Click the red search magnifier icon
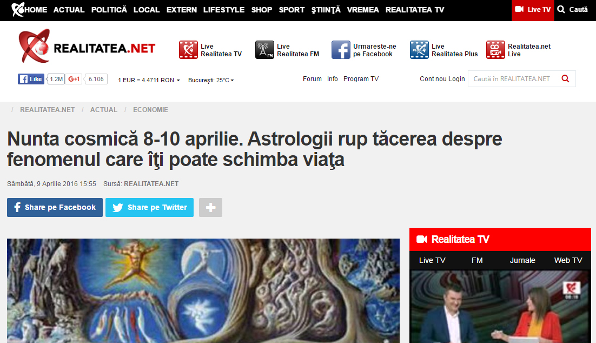This screenshot has height=343, width=596. click(x=565, y=79)
